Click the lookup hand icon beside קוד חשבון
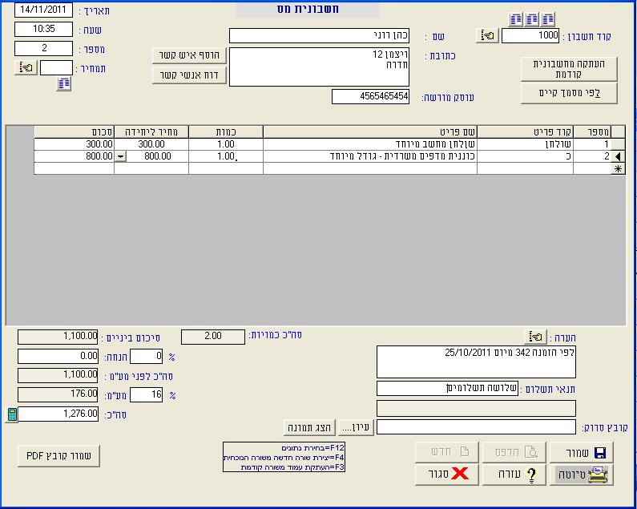 tap(486, 36)
